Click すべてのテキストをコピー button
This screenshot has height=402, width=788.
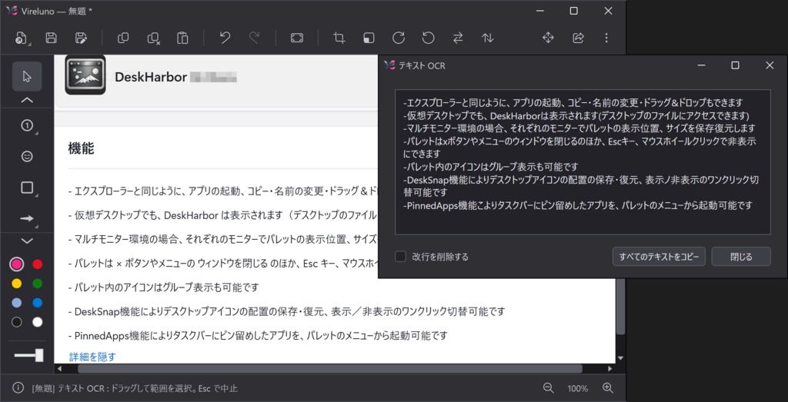coord(659,257)
